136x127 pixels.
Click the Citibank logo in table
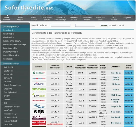click(x=39, y=84)
